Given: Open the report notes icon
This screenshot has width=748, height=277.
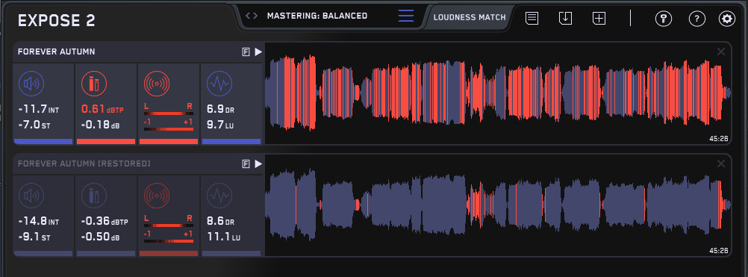Looking at the screenshot, I should click(x=532, y=19).
